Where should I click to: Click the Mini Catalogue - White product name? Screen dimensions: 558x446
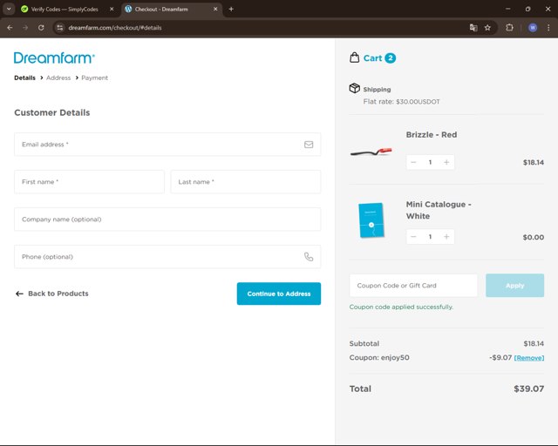[x=439, y=210]
